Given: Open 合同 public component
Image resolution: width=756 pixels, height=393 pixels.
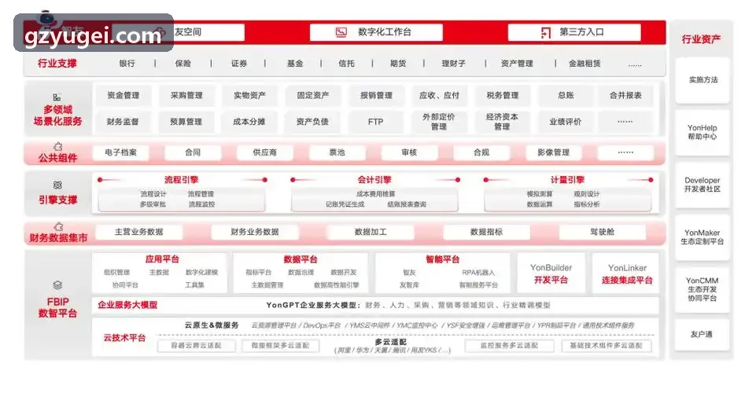Looking at the screenshot, I should click(x=193, y=152).
